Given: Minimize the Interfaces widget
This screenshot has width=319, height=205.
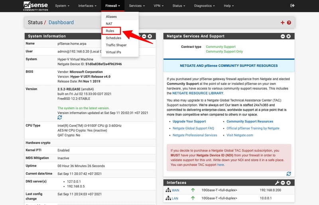Looking at the screenshot, I should click(x=283, y=183).
